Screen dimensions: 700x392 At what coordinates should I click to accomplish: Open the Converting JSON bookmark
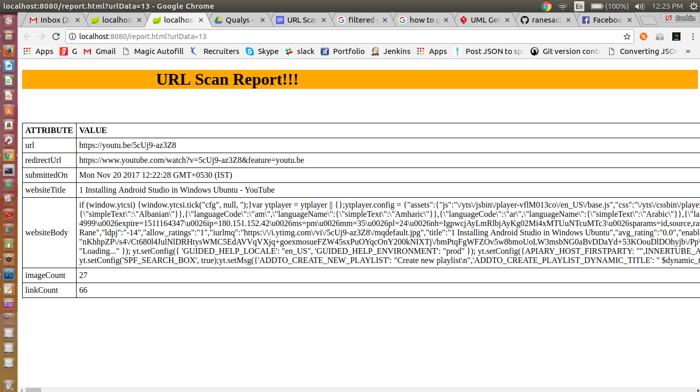642,51
